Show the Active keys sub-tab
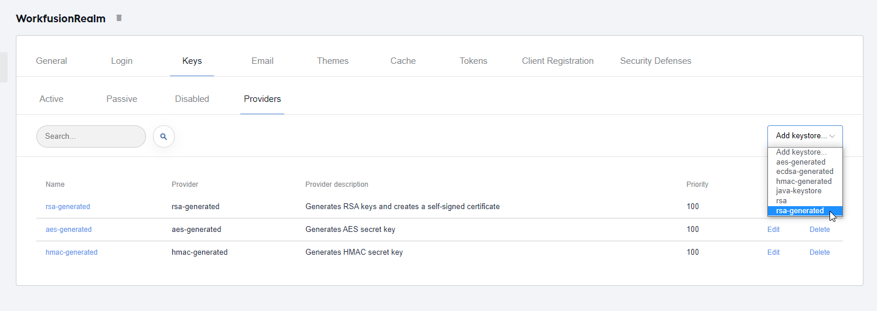Viewport: 877px width, 311px height. pos(52,99)
